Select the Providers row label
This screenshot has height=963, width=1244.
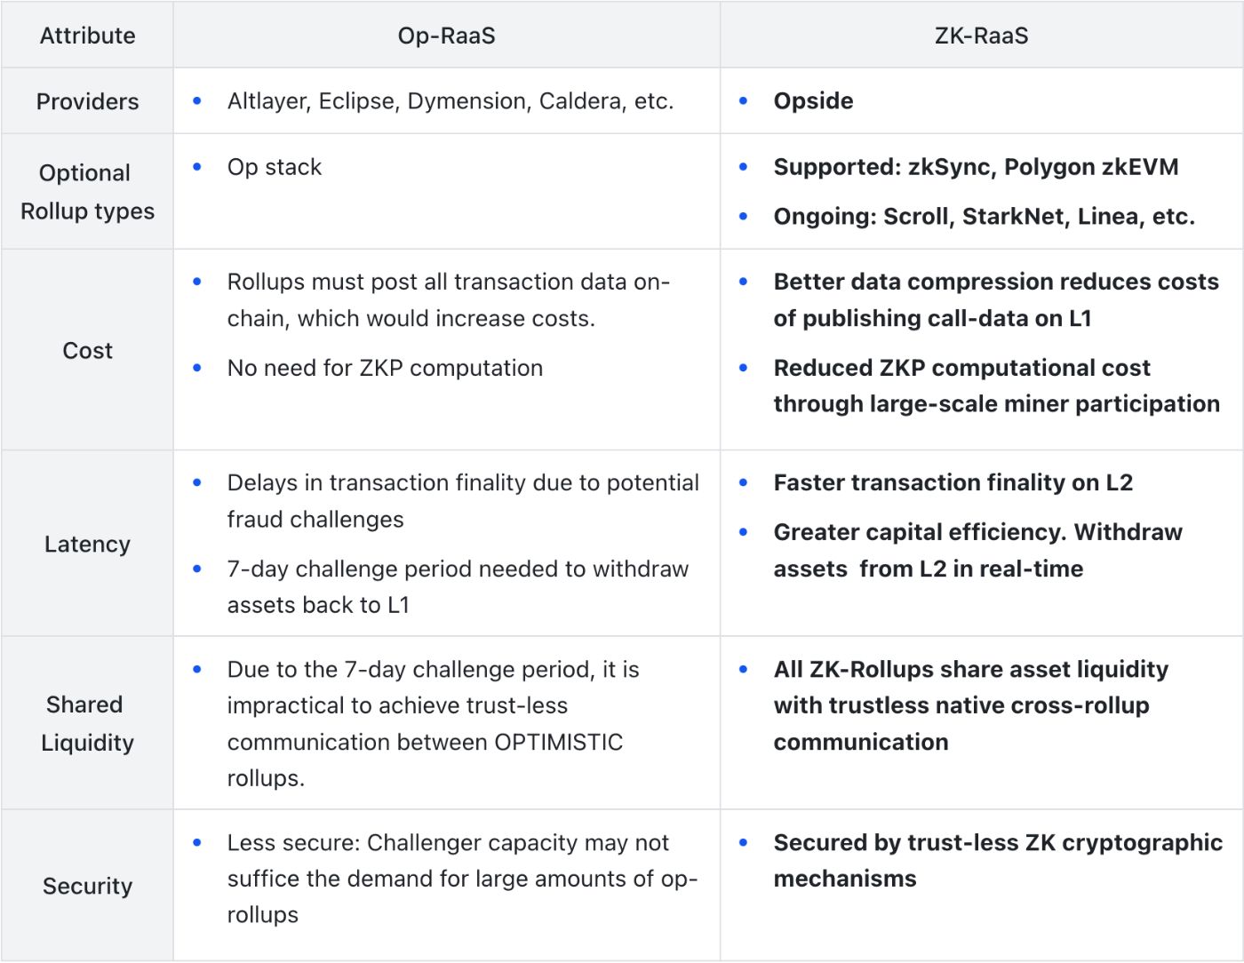click(87, 101)
